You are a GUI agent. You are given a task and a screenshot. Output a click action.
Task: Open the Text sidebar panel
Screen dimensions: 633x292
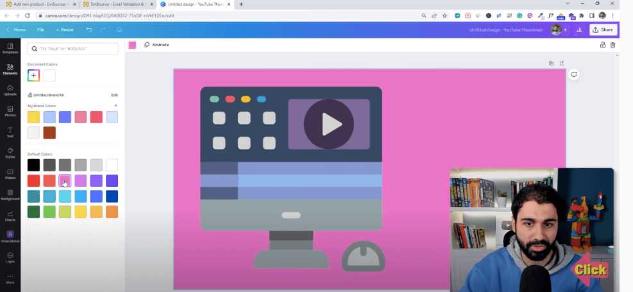[x=10, y=132]
